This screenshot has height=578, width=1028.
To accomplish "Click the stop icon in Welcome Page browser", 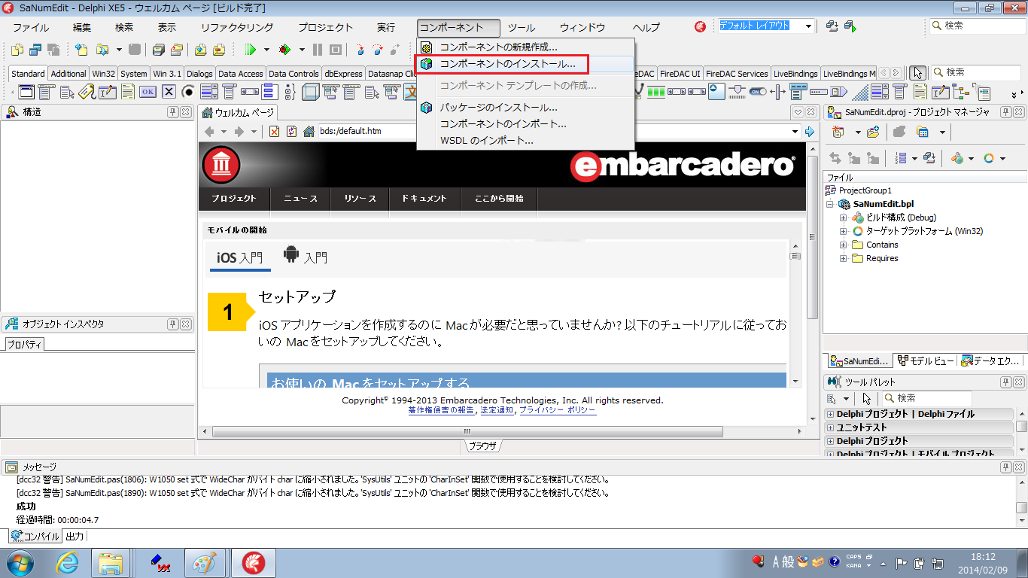I will (274, 131).
